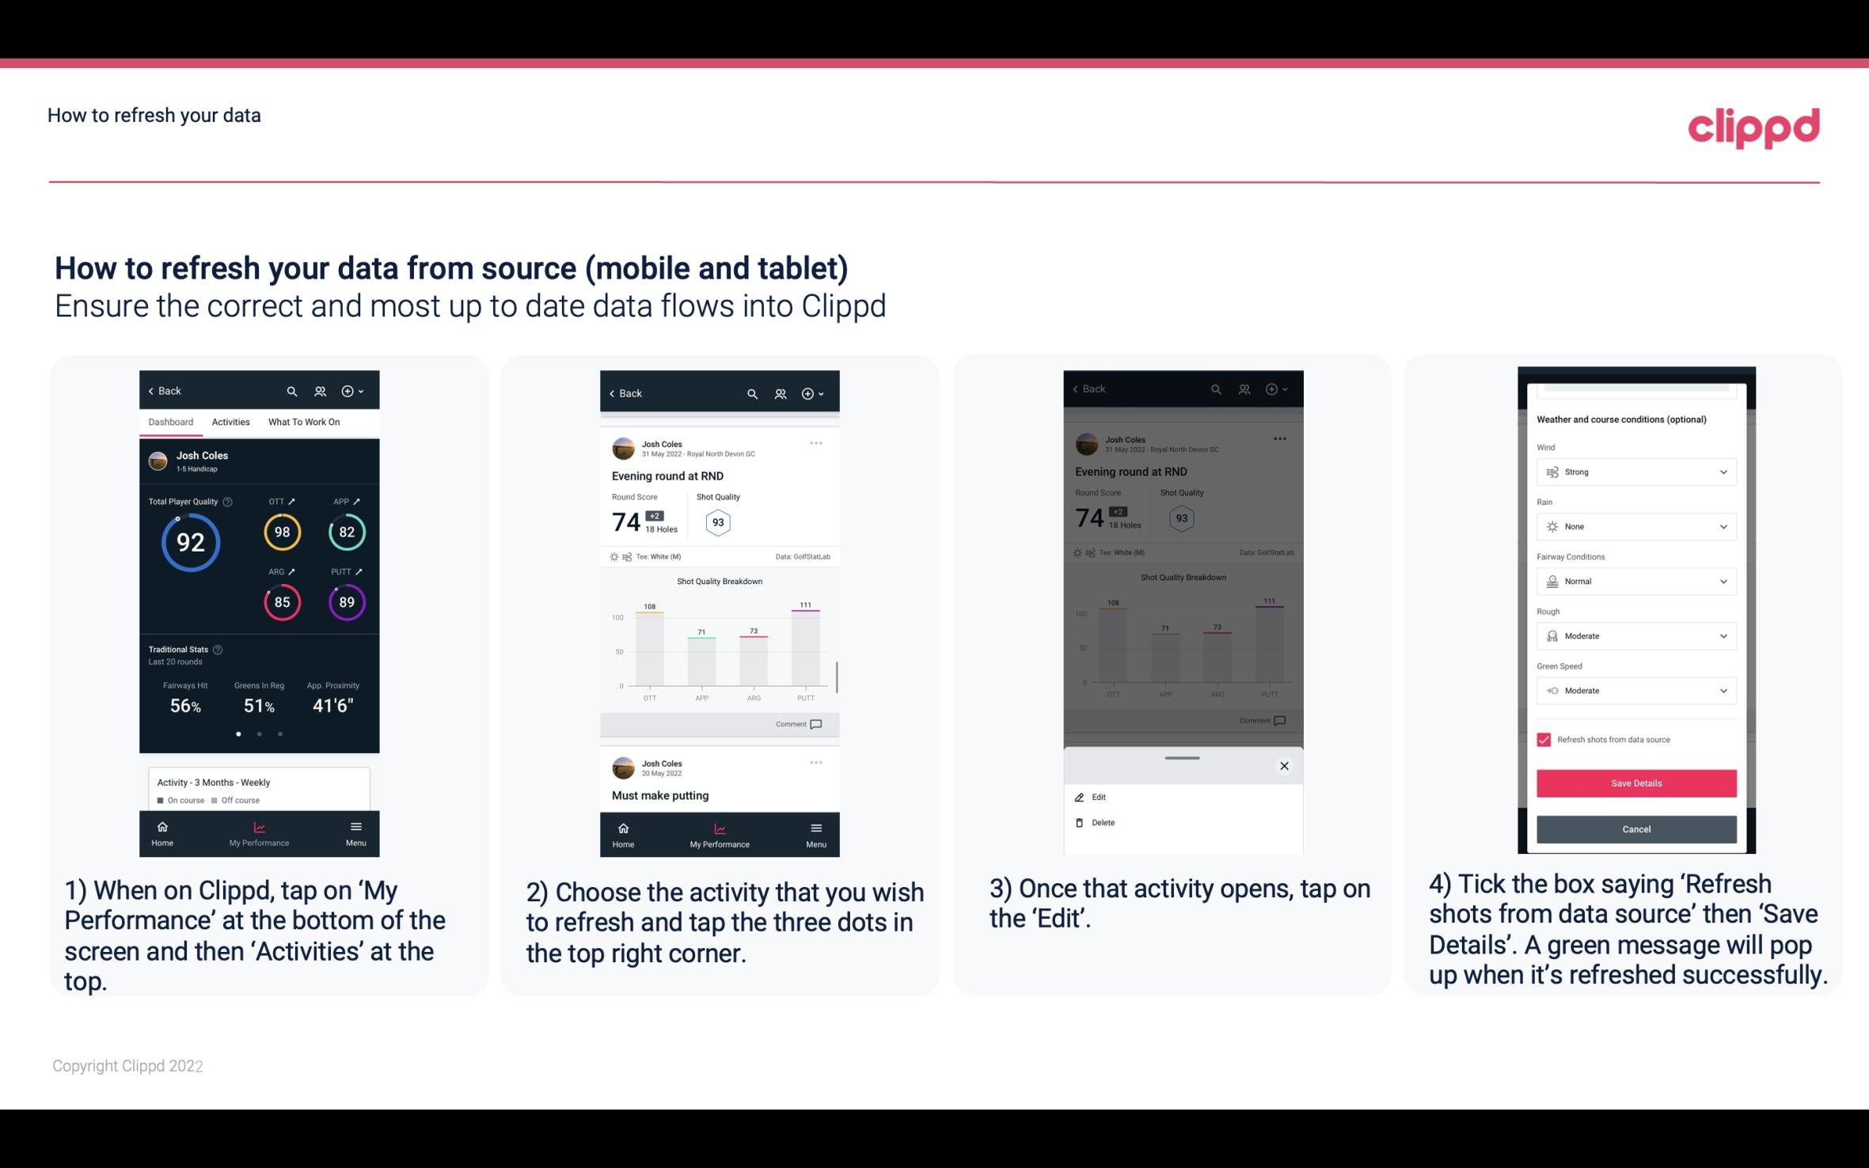Select Rain condition None option
Screen dimensions: 1869x1168
click(x=1634, y=526)
